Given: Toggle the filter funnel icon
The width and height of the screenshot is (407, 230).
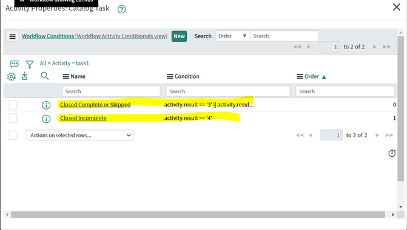Looking at the screenshot, I should pyautogui.click(x=30, y=64).
